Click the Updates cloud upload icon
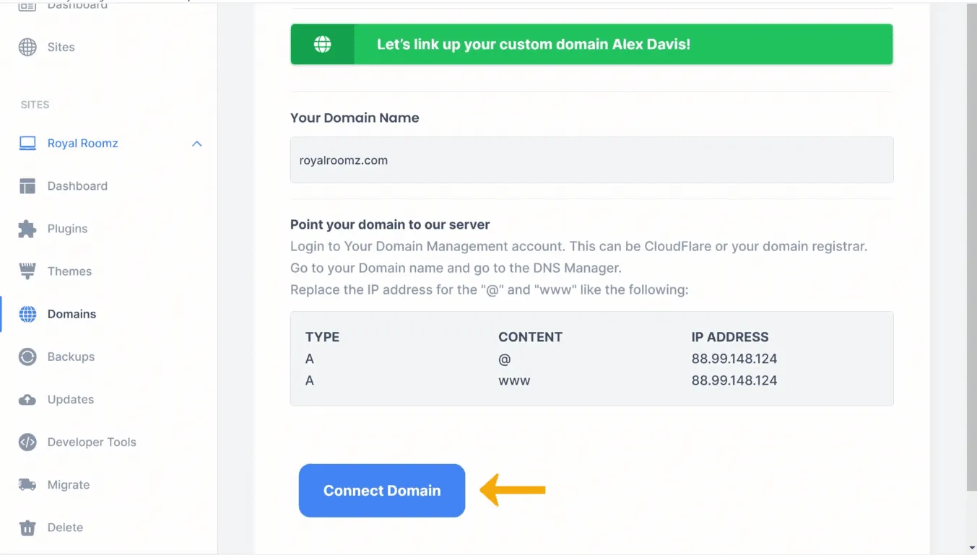The image size is (977, 555). tap(27, 399)
